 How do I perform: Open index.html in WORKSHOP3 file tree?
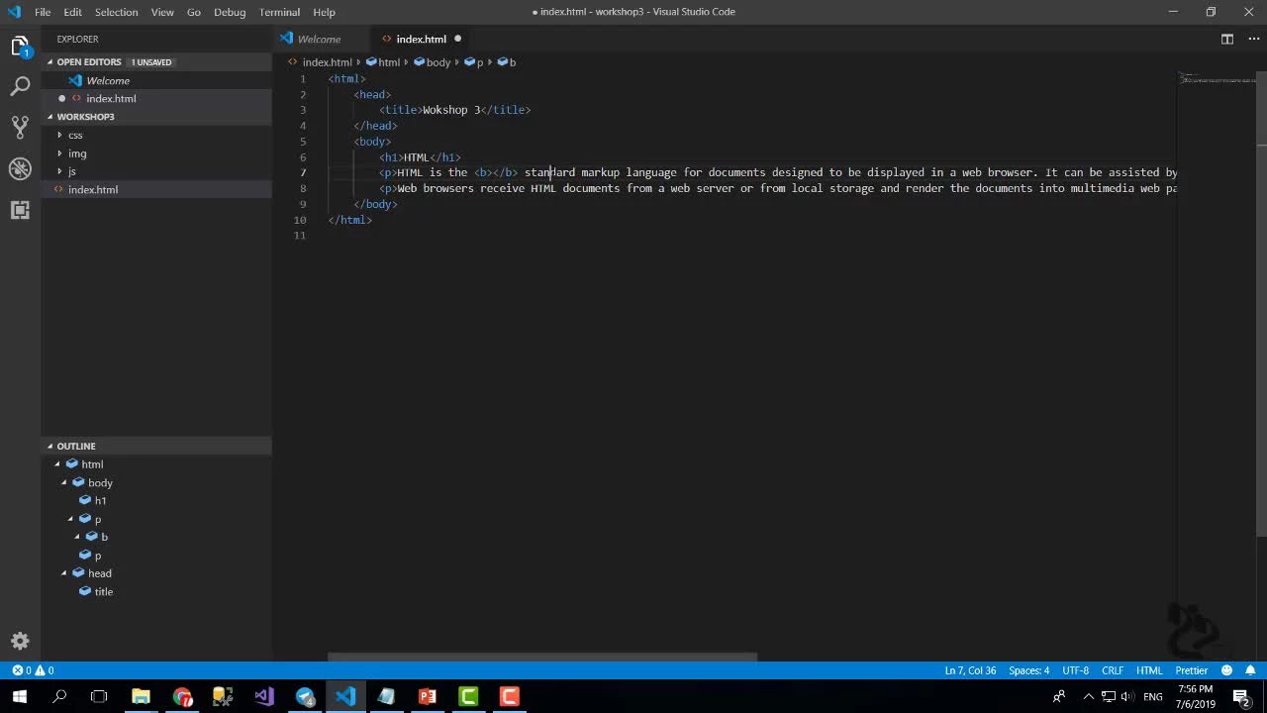pyautogui.click(x=156, y=189)
